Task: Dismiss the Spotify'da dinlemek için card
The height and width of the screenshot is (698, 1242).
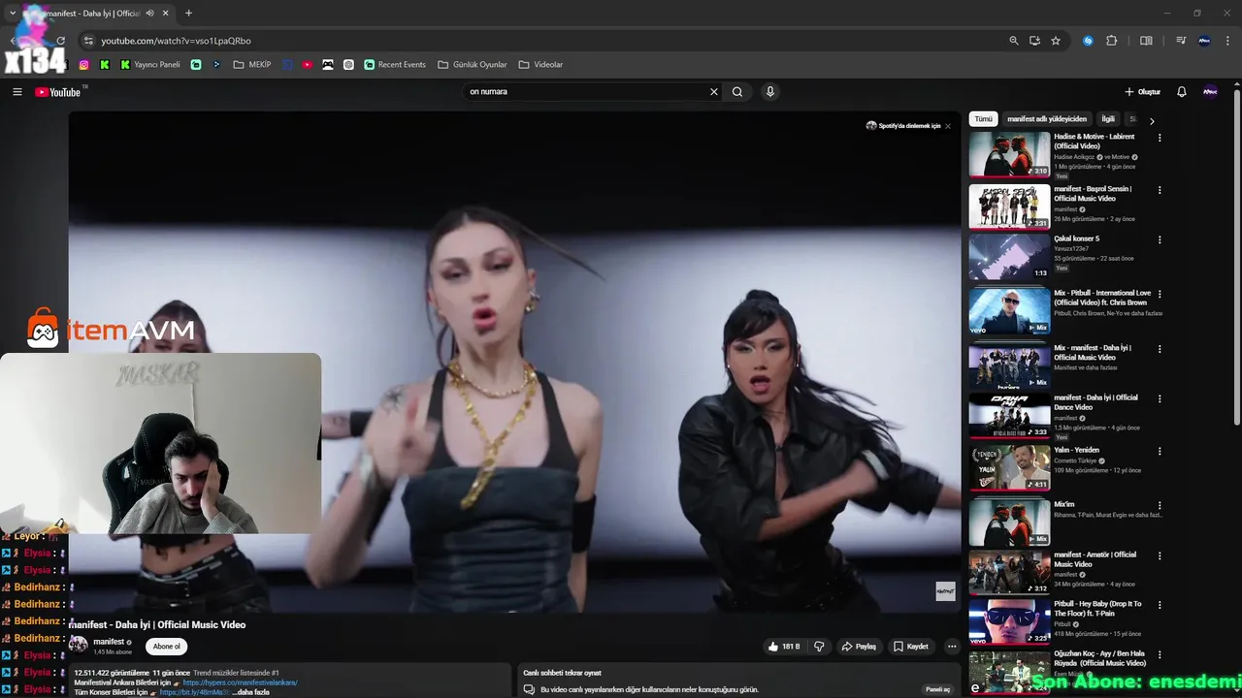Action: [x=948, y=126]
